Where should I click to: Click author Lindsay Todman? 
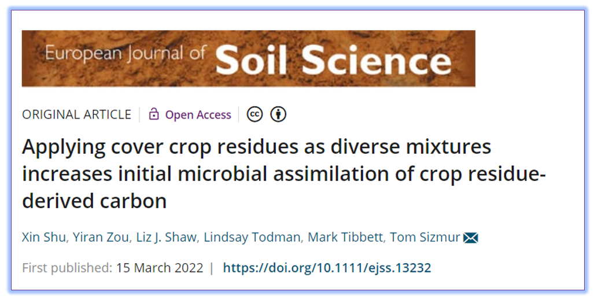coord(252,237)
